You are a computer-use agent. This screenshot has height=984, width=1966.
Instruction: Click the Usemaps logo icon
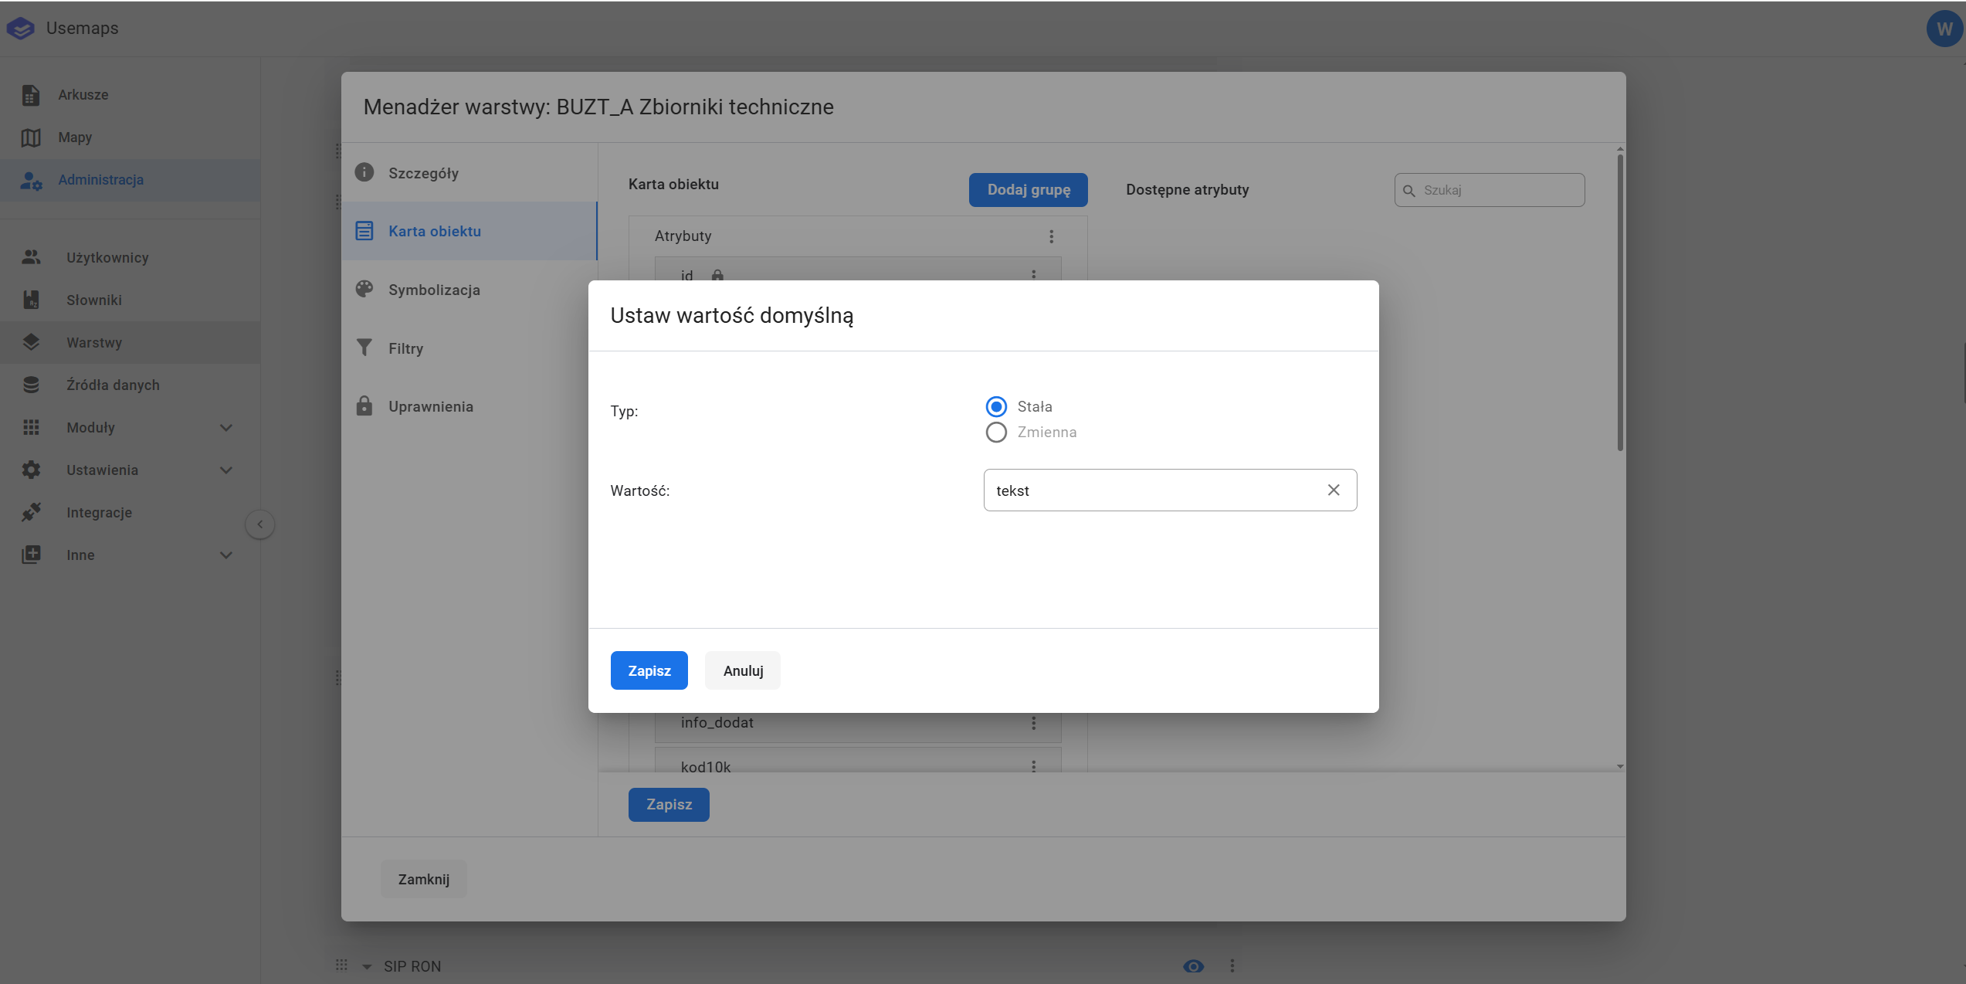click(21, 29)
